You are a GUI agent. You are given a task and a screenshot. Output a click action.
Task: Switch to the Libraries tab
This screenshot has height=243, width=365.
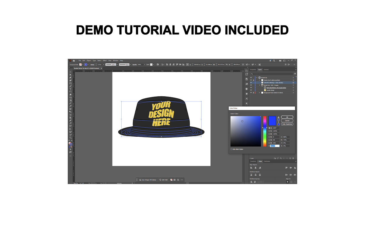pyautogui.click(x=266, y=70)
